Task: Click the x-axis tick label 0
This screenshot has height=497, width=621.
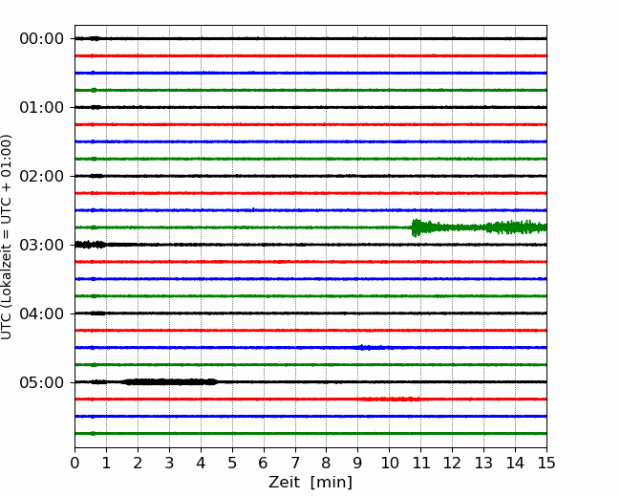Action: (75, 463)
